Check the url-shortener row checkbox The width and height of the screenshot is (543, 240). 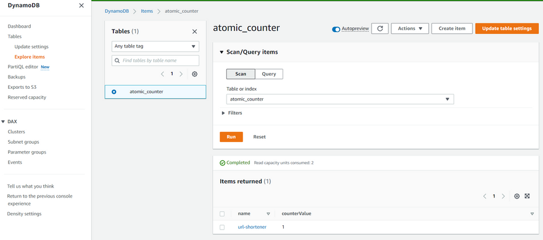coord(222,227)
